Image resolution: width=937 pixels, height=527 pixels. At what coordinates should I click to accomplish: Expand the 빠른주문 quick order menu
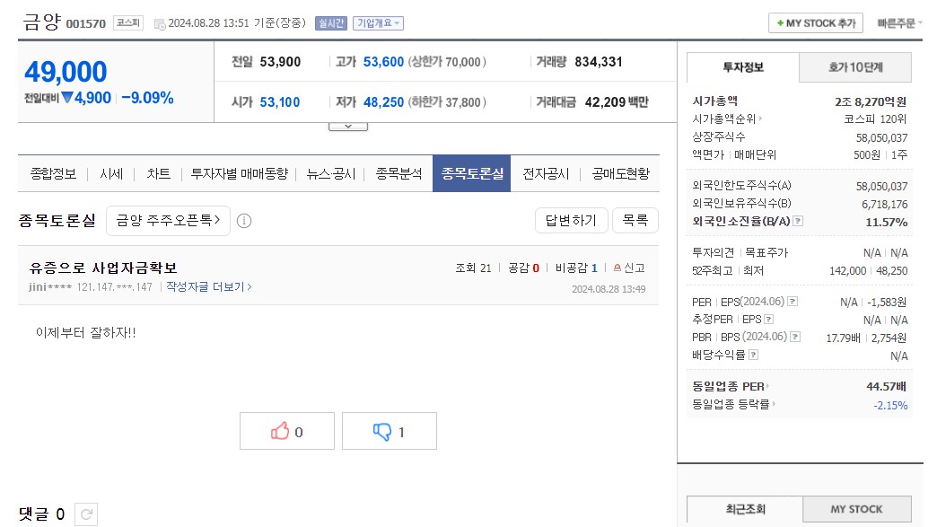click(899, 23)
